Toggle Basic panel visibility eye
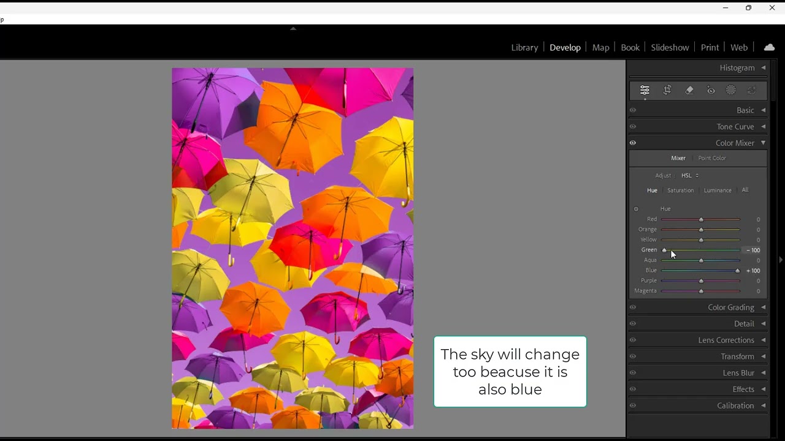The width and height of the screenshot is (785, 441). (633, 110)
